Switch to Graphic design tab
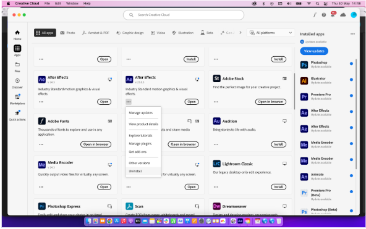The image size is (366, 229). (x=130, y=33)
